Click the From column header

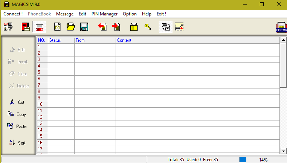coord(95,40)
